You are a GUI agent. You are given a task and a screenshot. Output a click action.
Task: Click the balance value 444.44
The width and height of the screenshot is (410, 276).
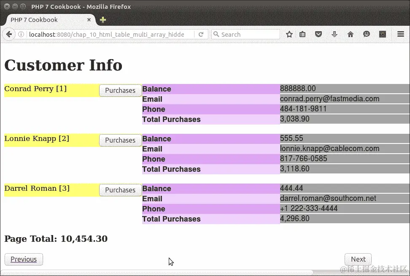[x=291, y=188]
